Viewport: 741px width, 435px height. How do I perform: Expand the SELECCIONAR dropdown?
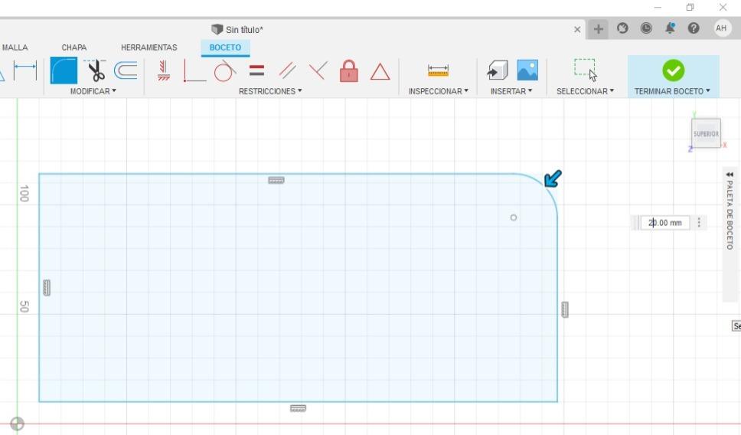(x=585, y=91)
